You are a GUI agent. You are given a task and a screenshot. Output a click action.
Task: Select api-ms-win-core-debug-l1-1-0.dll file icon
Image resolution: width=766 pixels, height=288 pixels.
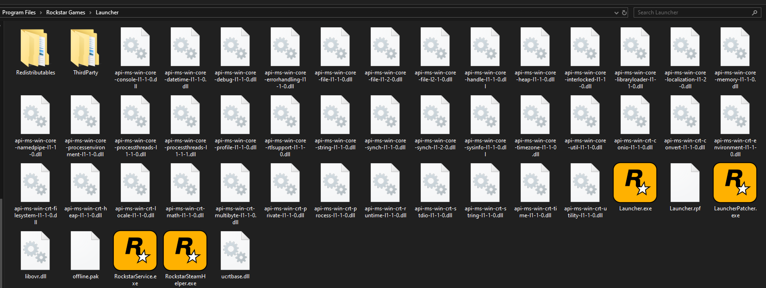235,47
